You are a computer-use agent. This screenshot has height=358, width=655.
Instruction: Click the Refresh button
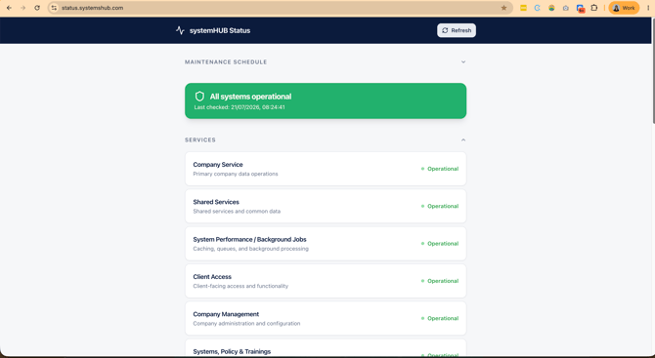point(457,30)
